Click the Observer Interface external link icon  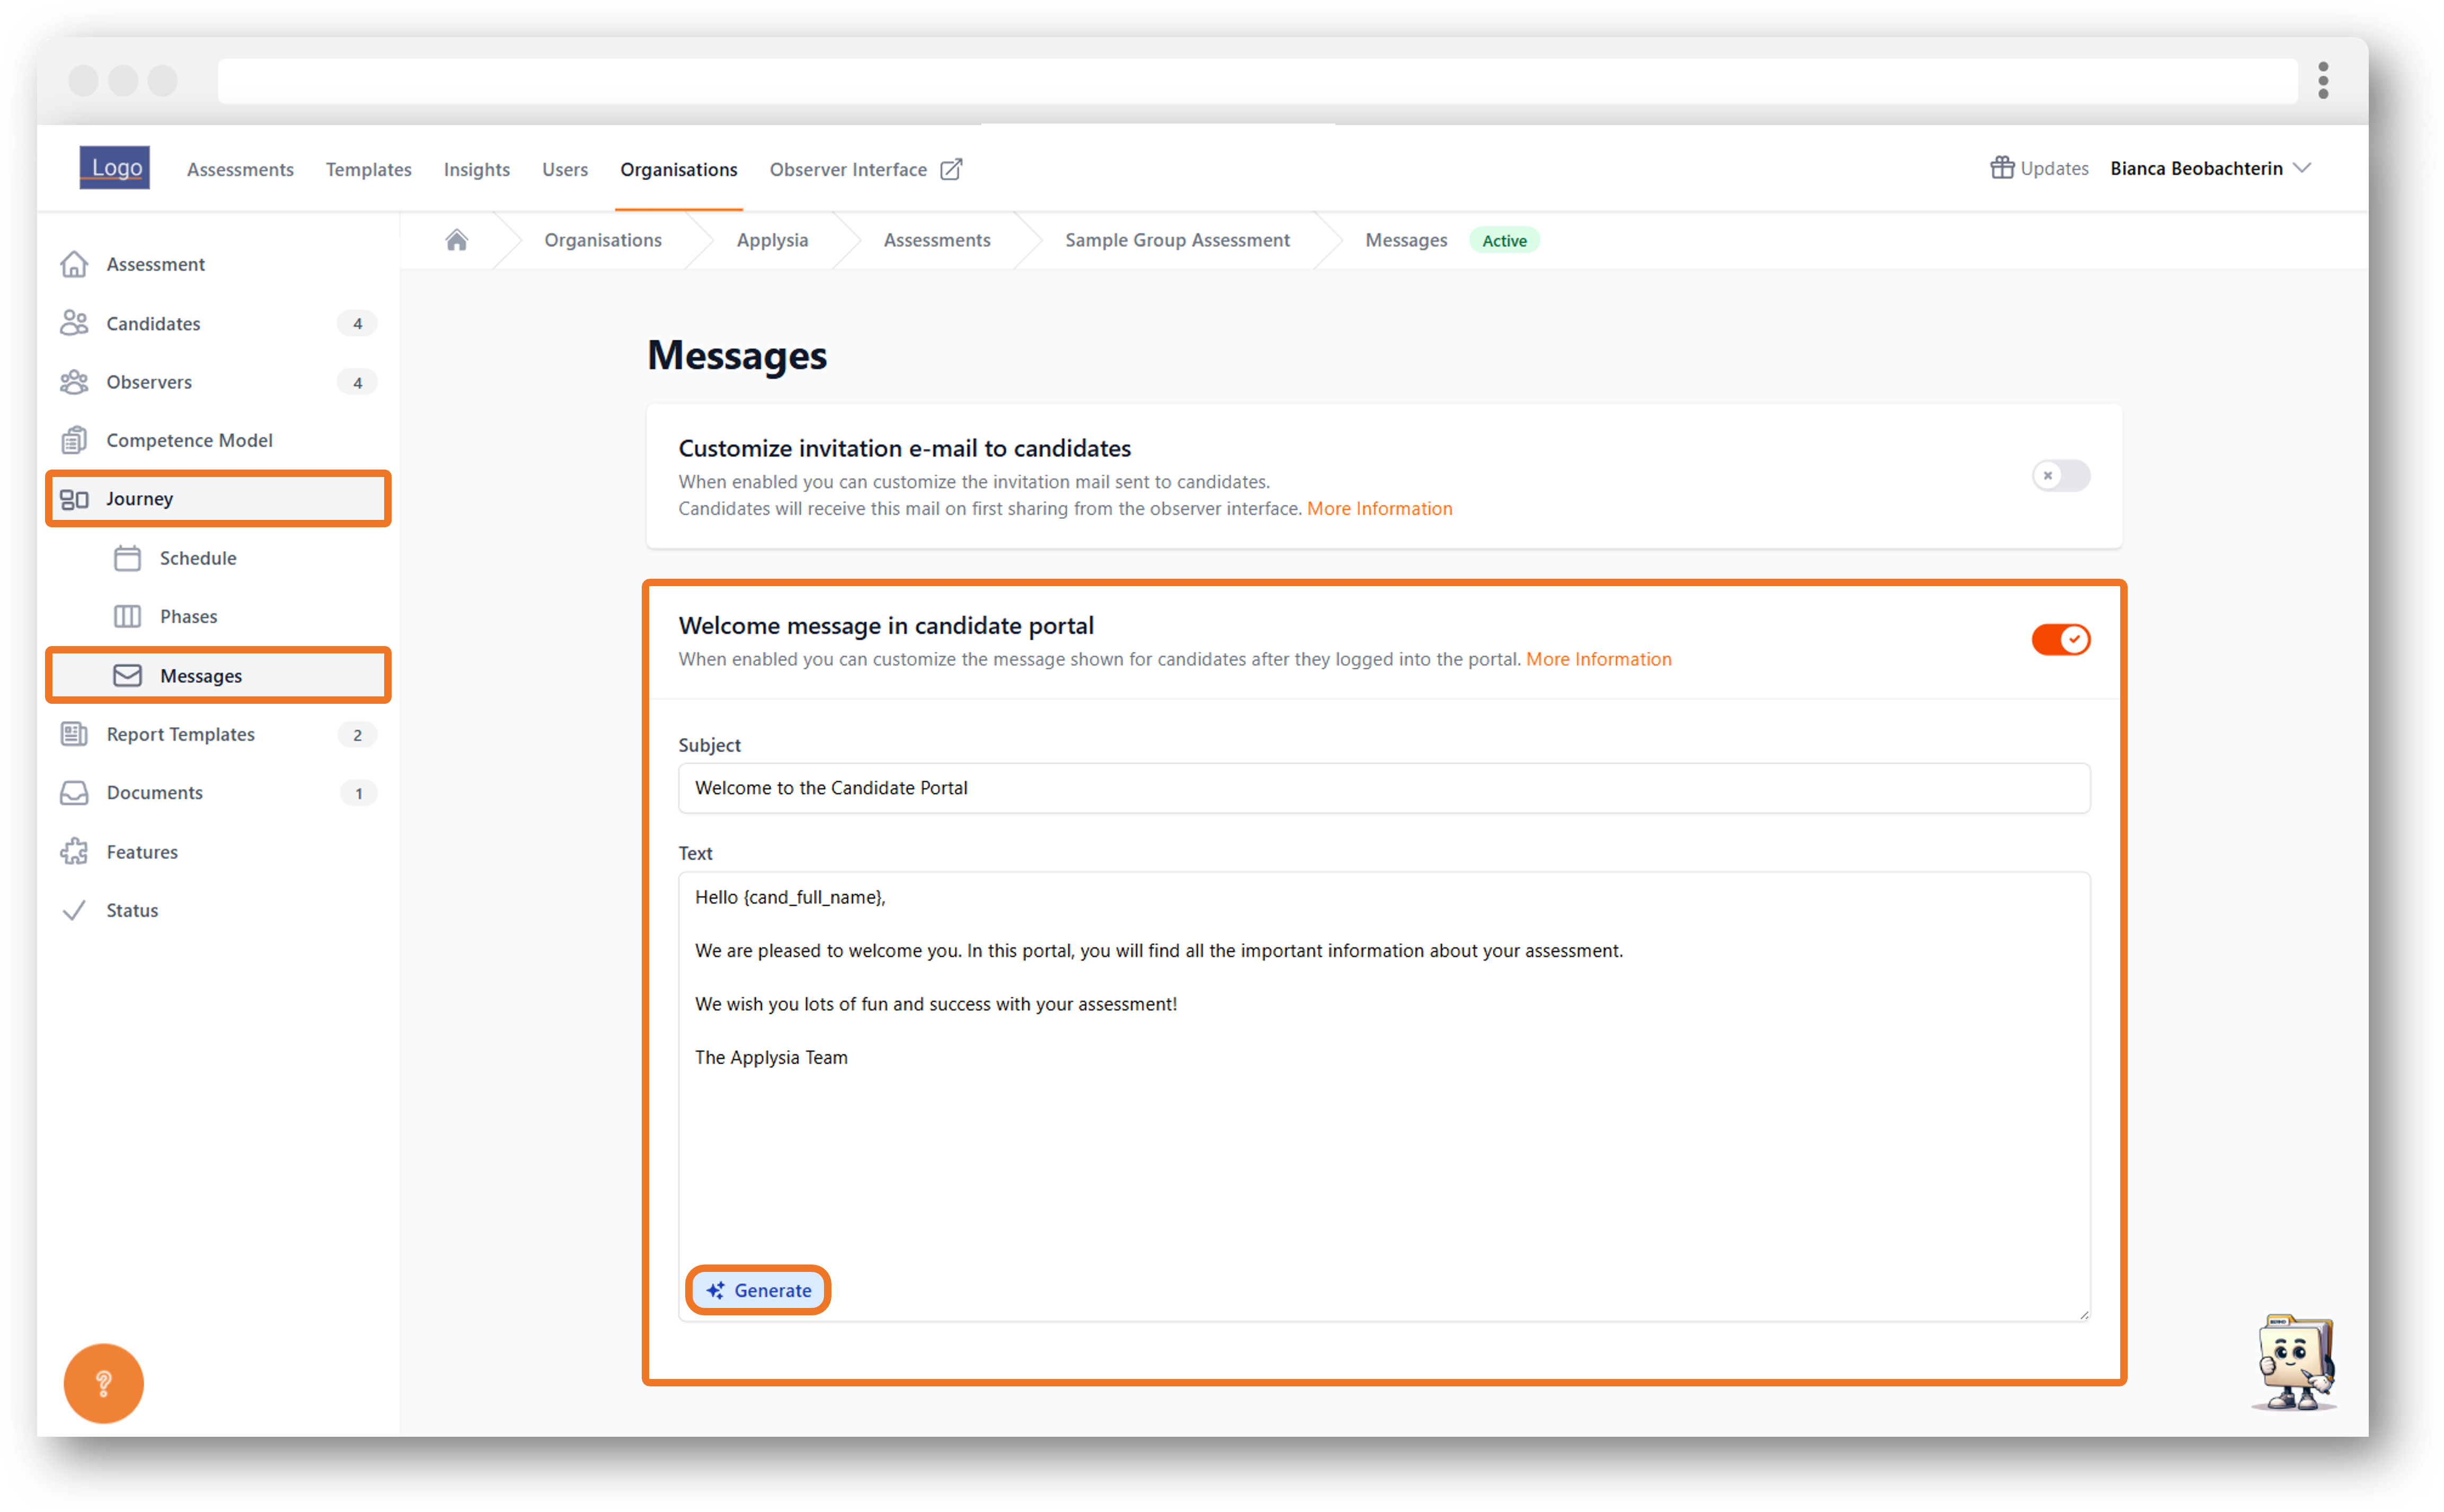point(952,169)
